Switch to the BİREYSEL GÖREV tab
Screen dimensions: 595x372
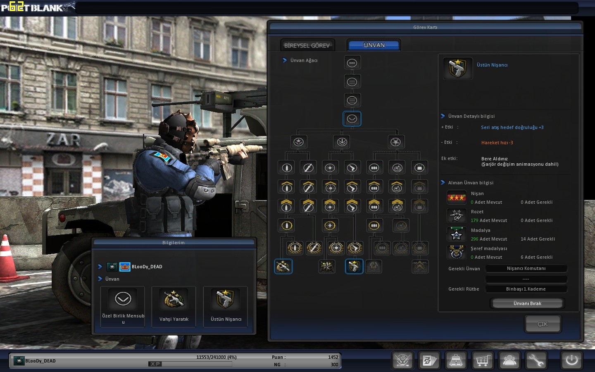tap(307, 45)
